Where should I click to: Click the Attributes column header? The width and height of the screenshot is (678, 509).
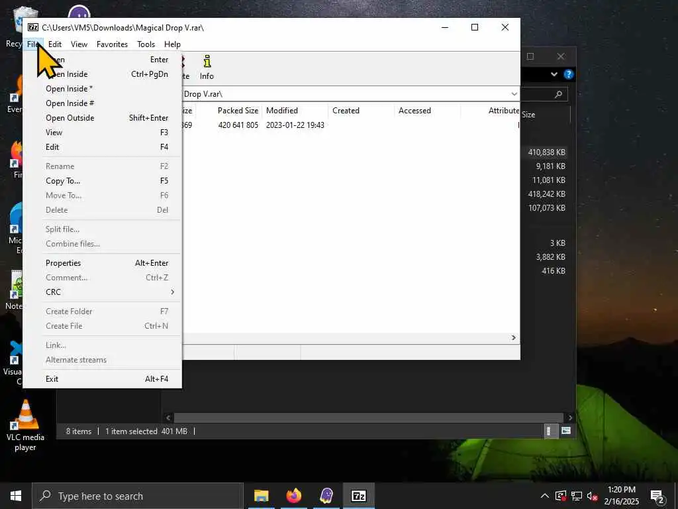click(x=504, y=111)
